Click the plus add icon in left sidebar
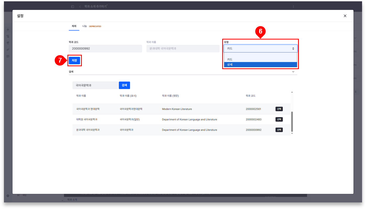This screenshot has height=209, width=366. [x=8, y=30]
